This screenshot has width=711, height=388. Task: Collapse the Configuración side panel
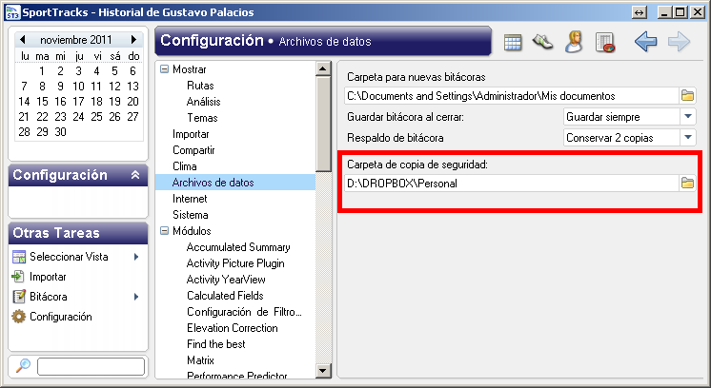point(135,175)
